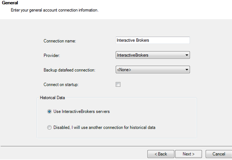The height and width of the screenshot is (160, 232).
Task: Click the arrow on the <None> dropdown
Action: tap(187, 70)
